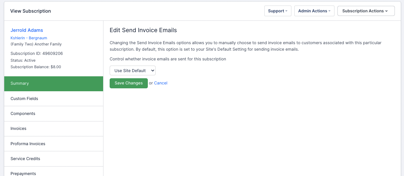Click the Admin Actions caret icon
This screenshot has height=176, width=404.
[329, 11]
